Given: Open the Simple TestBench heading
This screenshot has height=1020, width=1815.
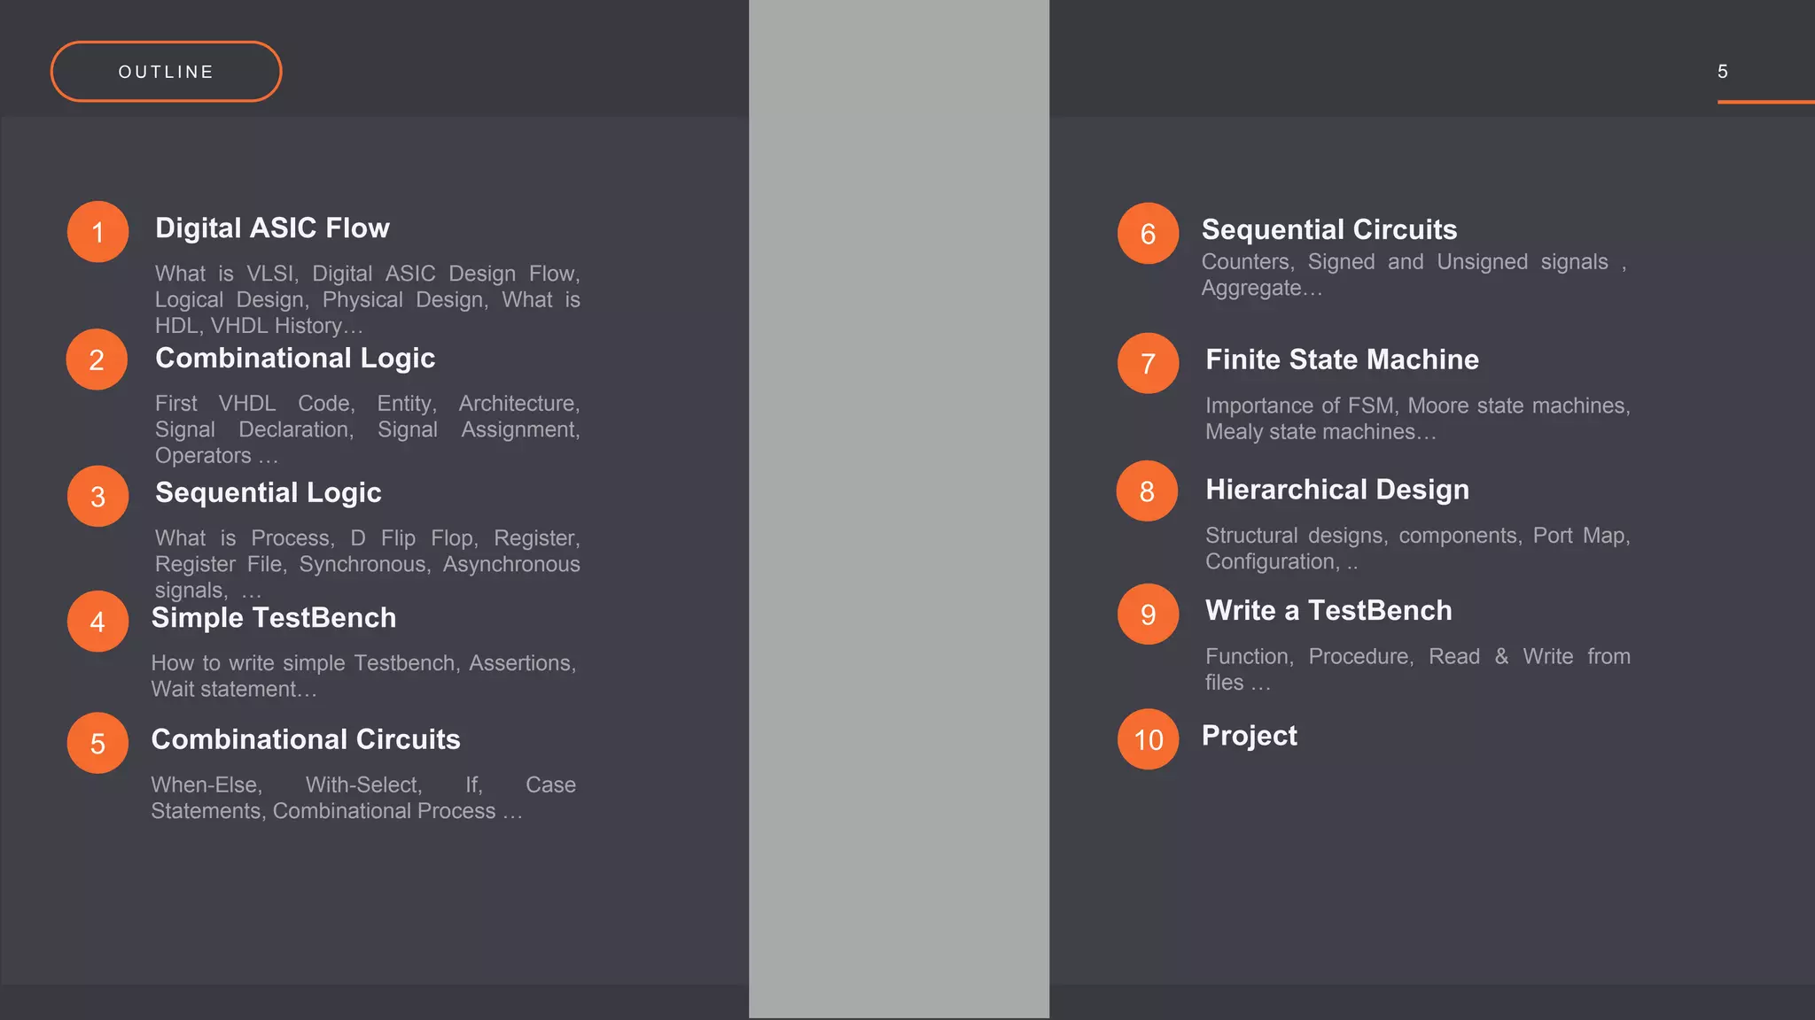Looking at the screenshot, I should 273,618.
